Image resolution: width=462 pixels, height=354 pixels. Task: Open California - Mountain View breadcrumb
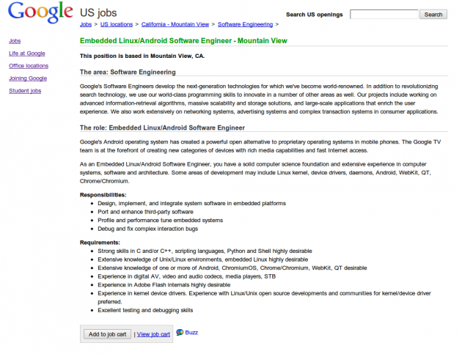[175, 24]
